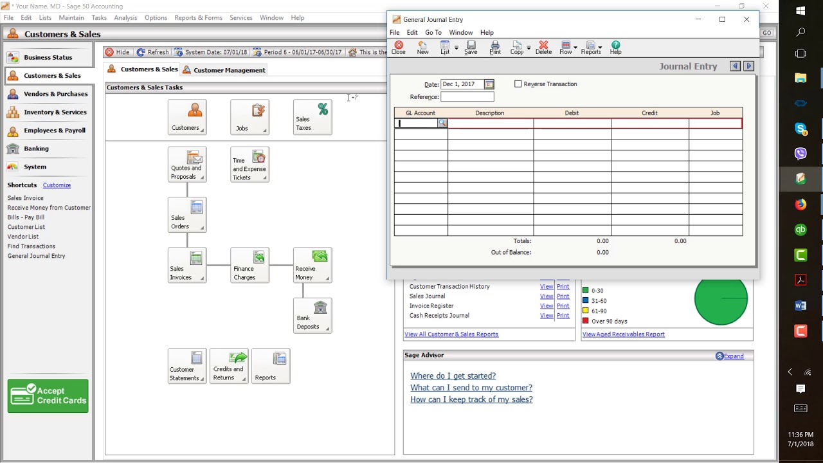Click the Row toolbar icon

click(566, 48)
